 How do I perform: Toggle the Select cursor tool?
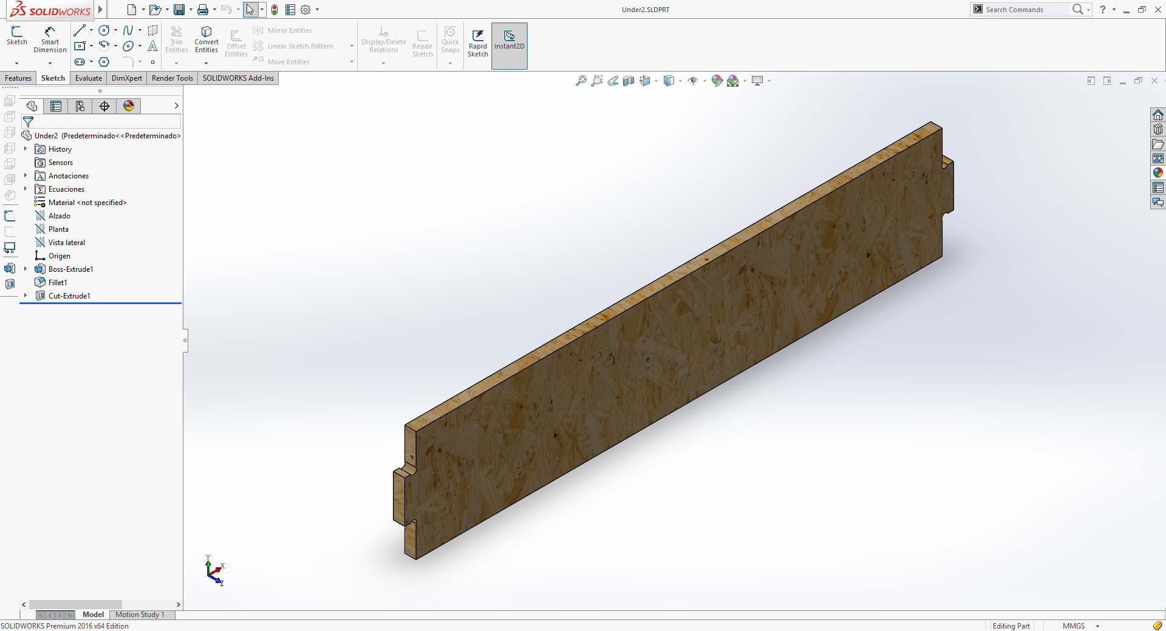[250, 10]
